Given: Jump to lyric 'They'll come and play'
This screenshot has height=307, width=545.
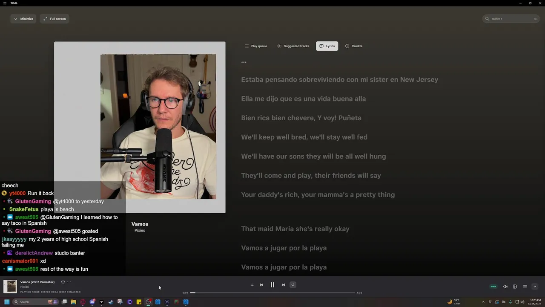Looking at the screenshot, I should pos(311,176).
